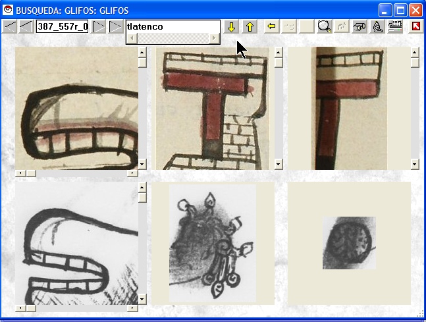This screenshot has width=426, height=322.
Task: Click the record field showing 387_557r_0
Action: coord(62,27)
